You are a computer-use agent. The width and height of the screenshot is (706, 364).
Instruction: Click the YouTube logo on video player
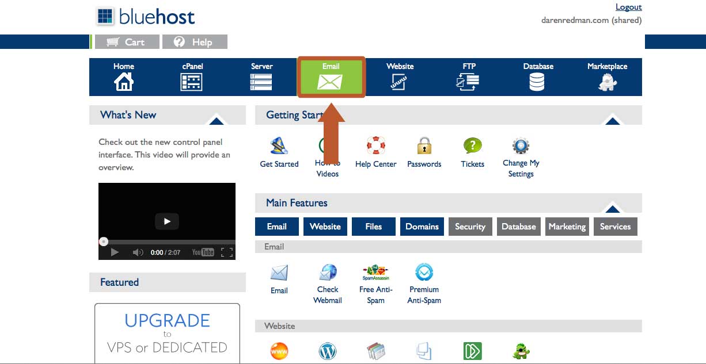(203, 252)
